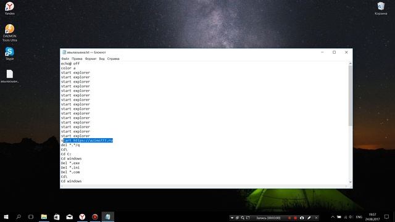Switch input language via ENG indicator

point(359,217)
